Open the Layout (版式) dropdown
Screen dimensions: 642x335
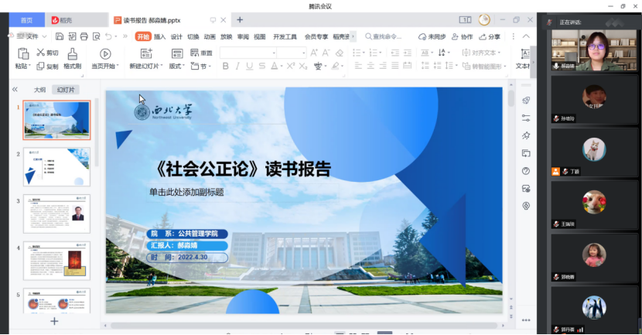pos(176,67)
